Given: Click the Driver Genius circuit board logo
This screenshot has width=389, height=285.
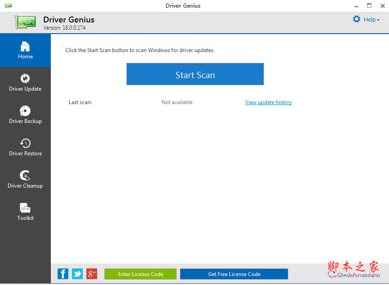Looking at the screenshot, I should [25, 22].
